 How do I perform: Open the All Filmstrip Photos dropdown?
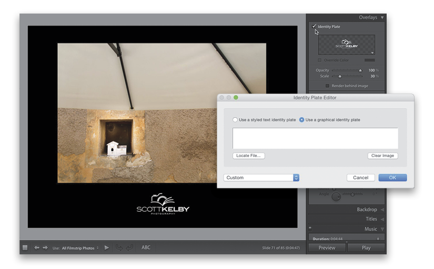pos(80,247)
